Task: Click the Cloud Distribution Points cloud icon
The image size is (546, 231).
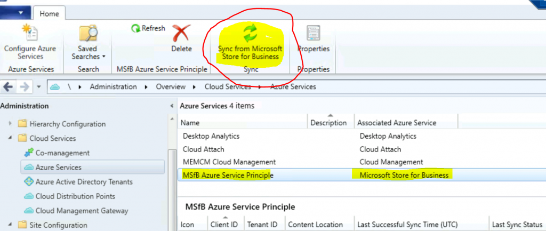Action: 29,196
